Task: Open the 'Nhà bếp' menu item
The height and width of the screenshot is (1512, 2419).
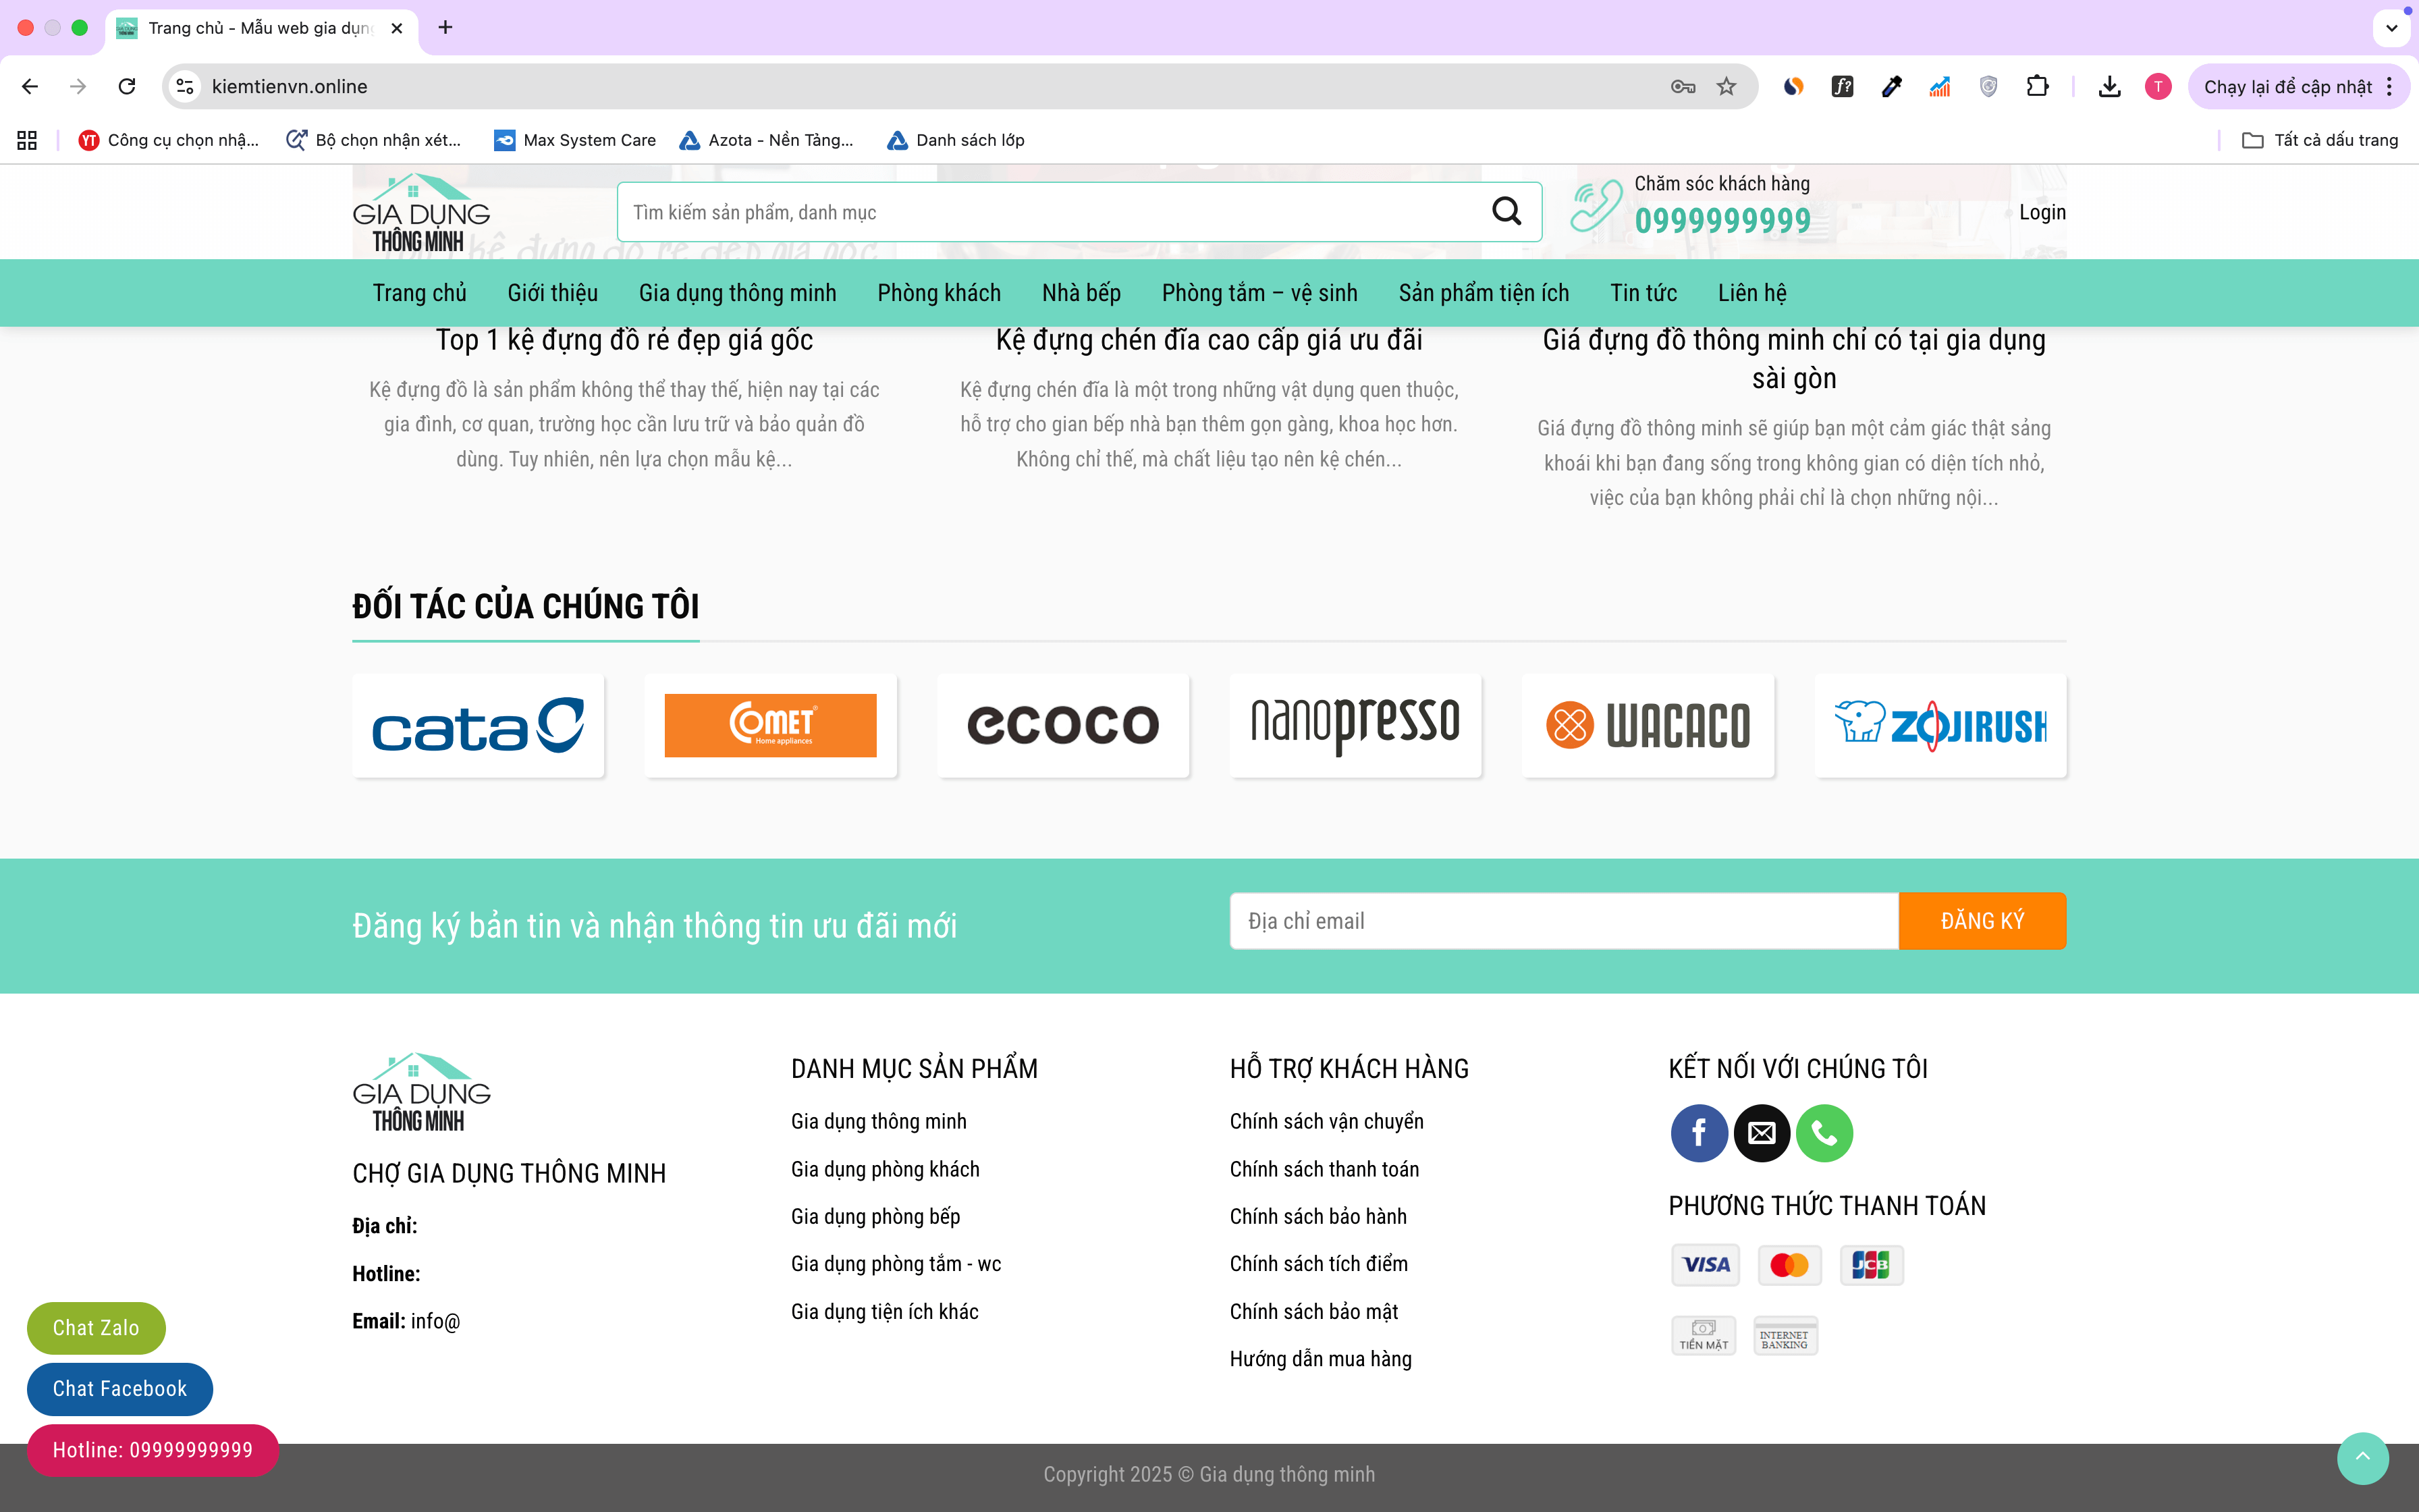Action: [x=1081, y=293]
